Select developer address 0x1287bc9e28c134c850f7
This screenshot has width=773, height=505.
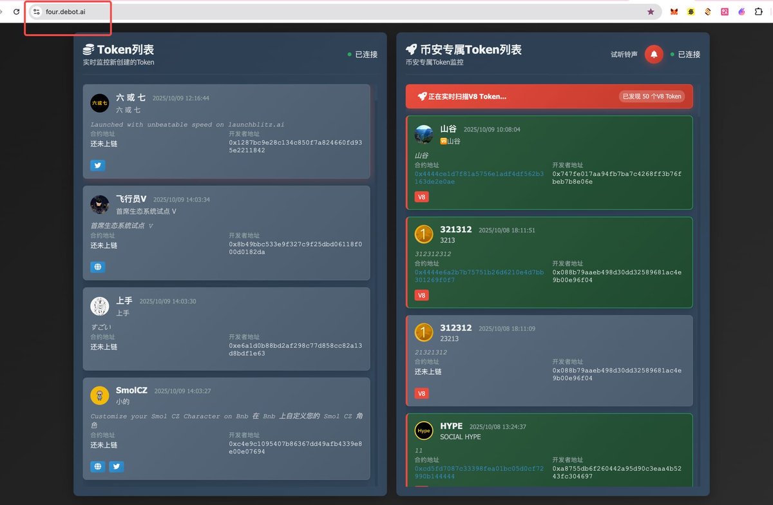pyautogui.click(x=295, y=146)
